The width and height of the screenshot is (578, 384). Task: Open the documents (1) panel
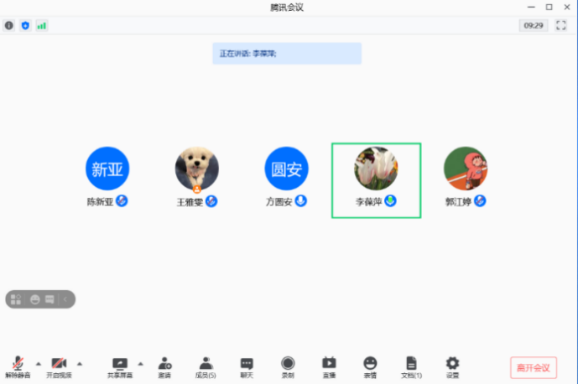(411, 367)
